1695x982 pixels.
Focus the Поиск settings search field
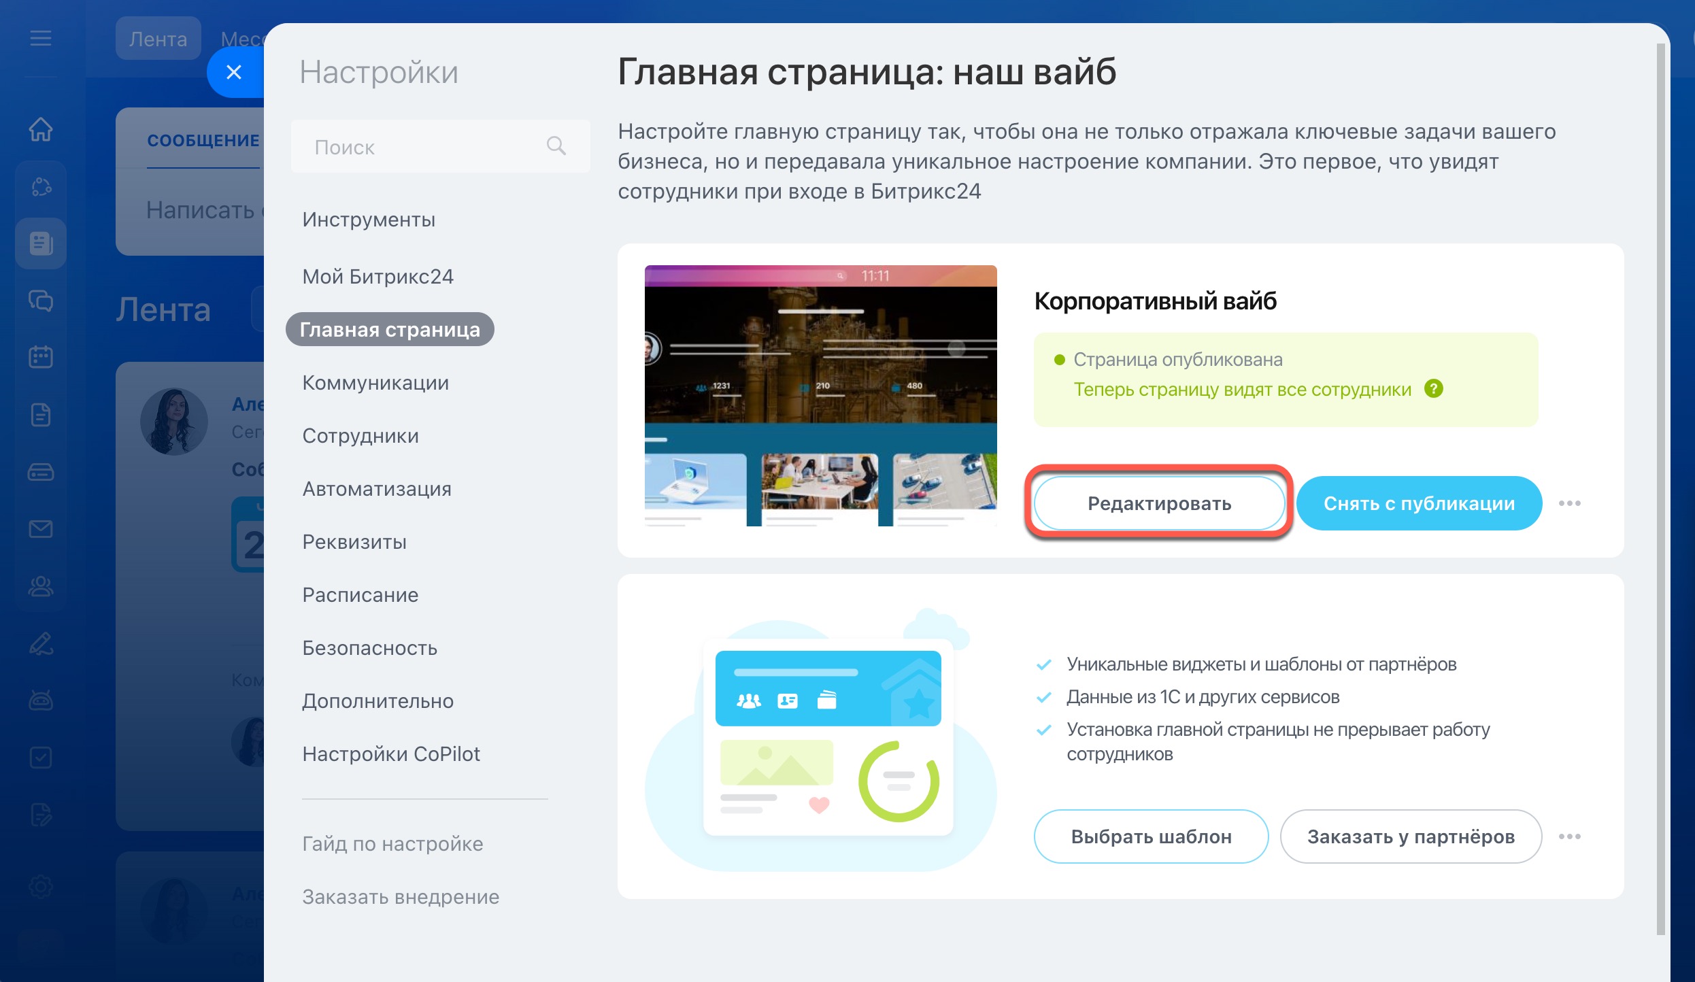[440, 146]
